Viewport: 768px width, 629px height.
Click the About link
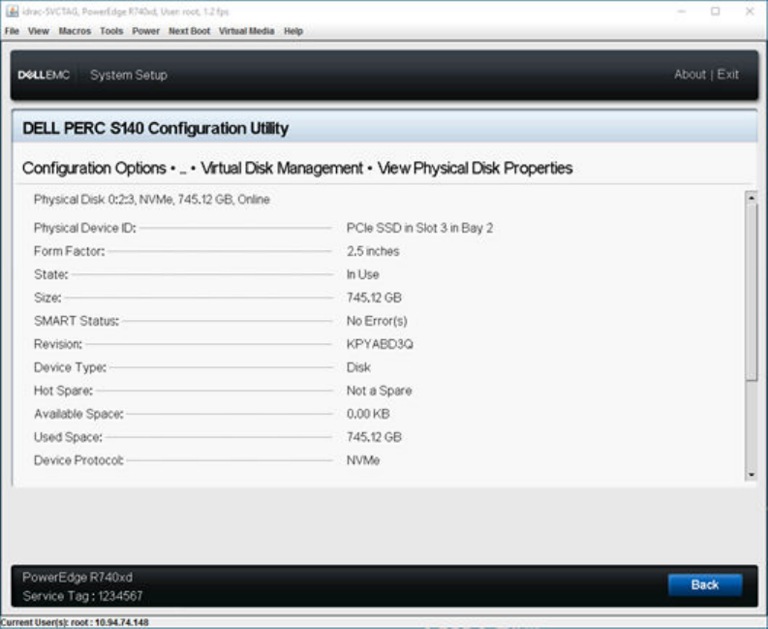(x=690, y=75)
